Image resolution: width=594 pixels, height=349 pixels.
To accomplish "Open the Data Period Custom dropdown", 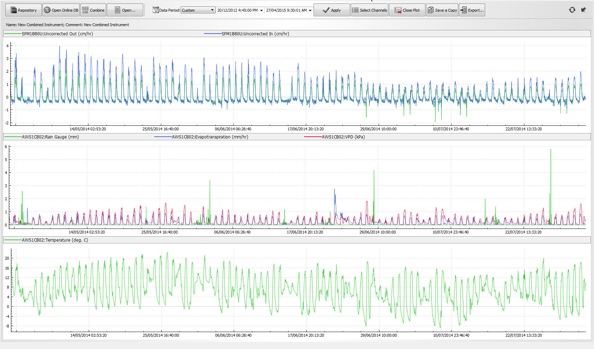I will pyautogui.click(x=198, y=10).
